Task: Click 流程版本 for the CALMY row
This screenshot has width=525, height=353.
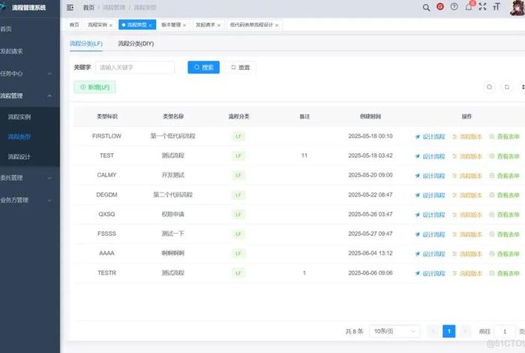Action: tap(467, 176)
